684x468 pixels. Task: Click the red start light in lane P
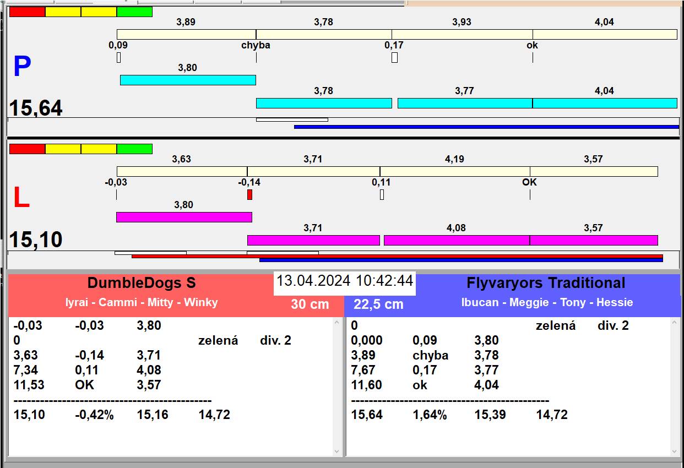click(x=28, y=12)
